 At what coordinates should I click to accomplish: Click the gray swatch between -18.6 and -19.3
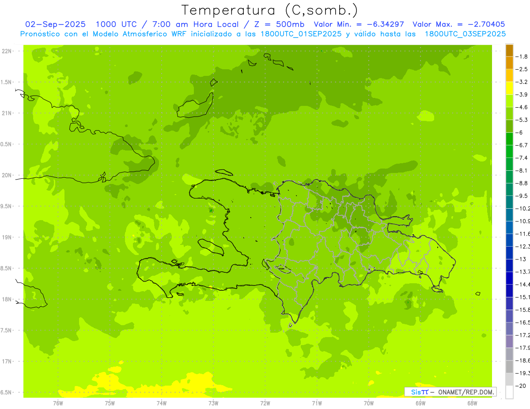[509, 367]
